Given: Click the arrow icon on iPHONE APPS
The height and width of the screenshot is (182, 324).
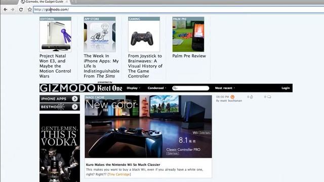Looking at the screenshot, I should (75, 99).
